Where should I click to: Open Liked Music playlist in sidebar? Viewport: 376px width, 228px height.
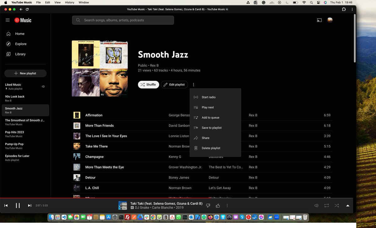click(x=25, y=86)
